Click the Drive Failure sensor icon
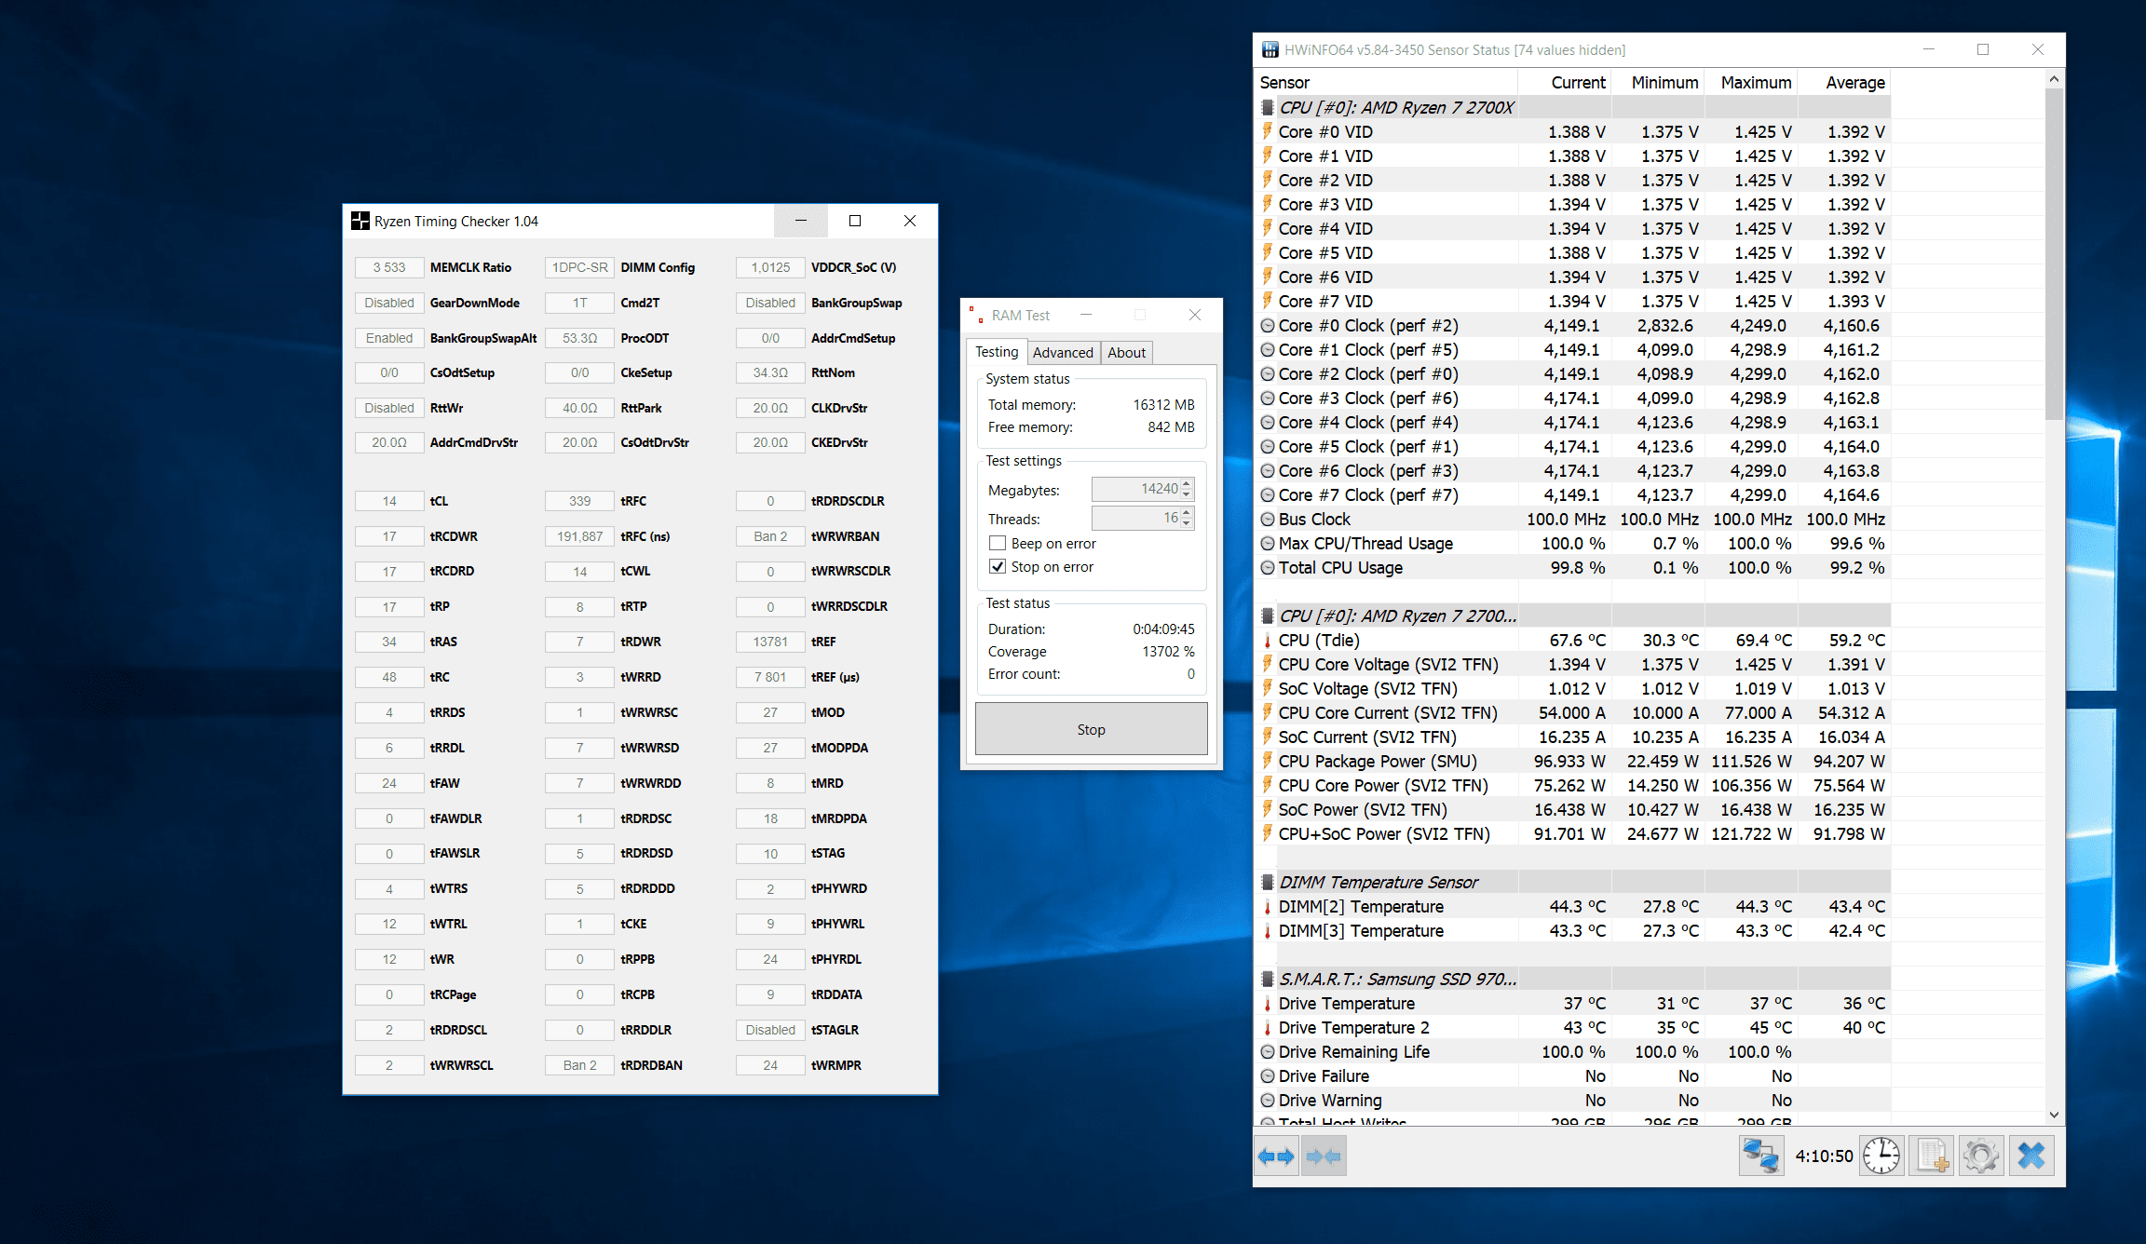Screen dimensions: 2146x1244 (1268, 1076)
